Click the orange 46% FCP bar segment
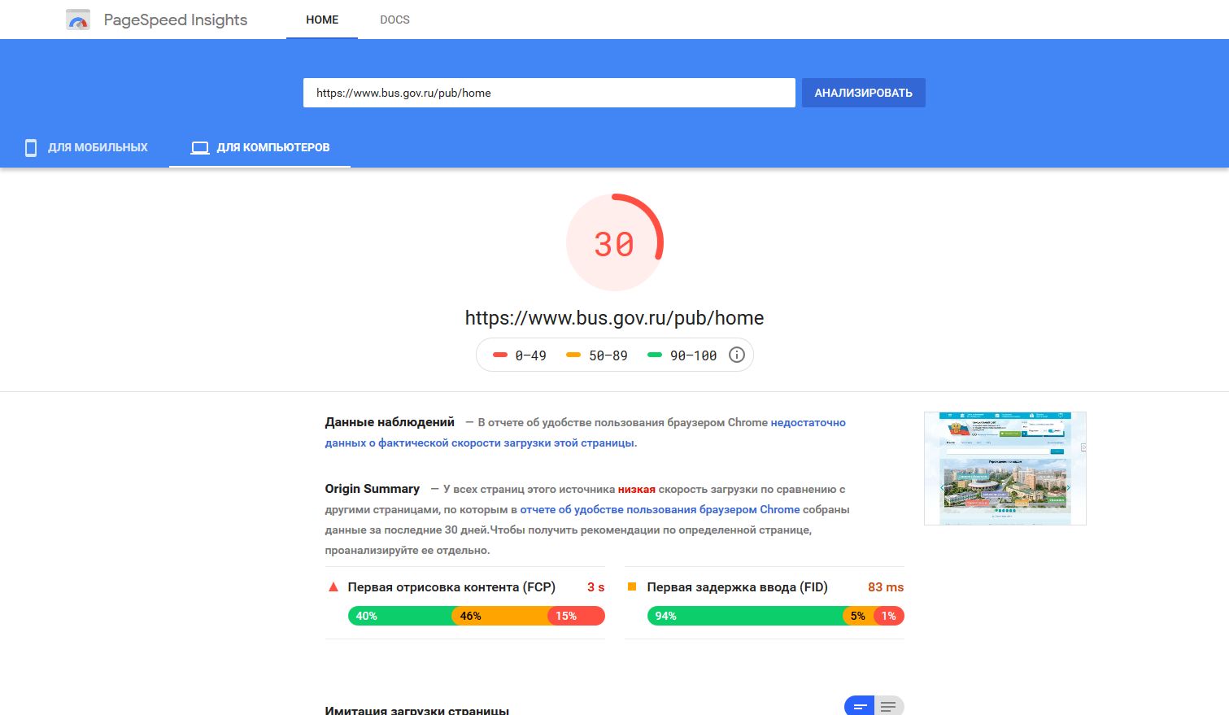 click(x=500, y=616)
